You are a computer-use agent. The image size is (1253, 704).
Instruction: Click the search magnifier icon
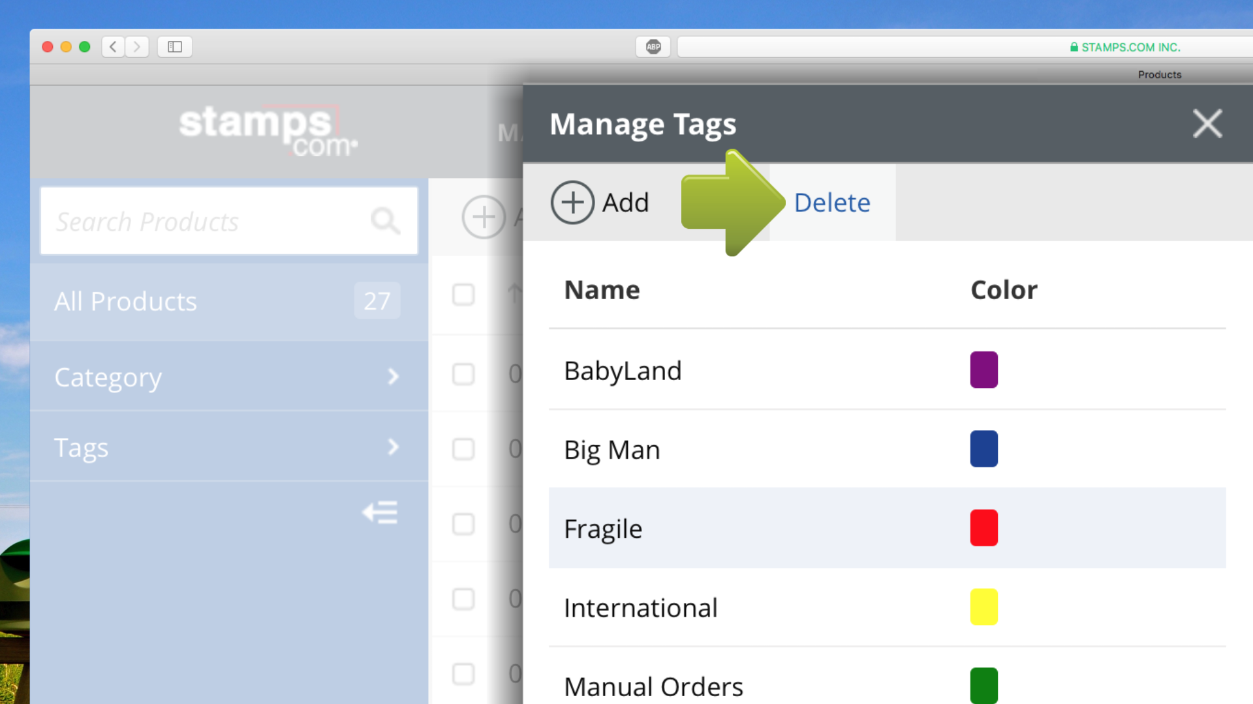pos(385,221)
